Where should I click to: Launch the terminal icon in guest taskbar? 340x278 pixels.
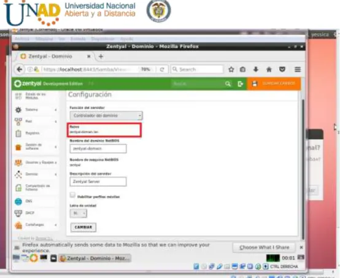pos(44,258)
